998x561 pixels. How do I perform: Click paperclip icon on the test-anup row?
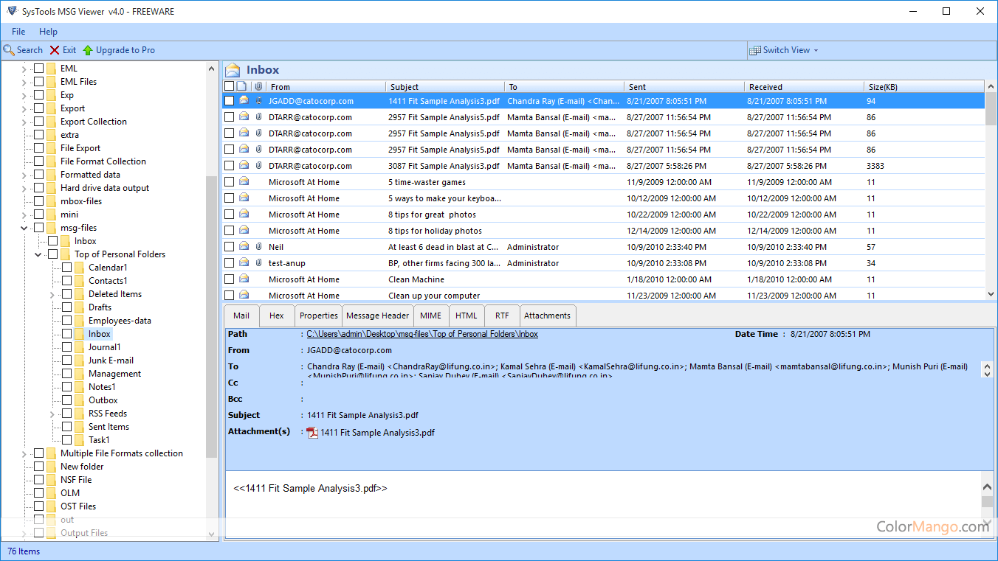pos(259,263)
